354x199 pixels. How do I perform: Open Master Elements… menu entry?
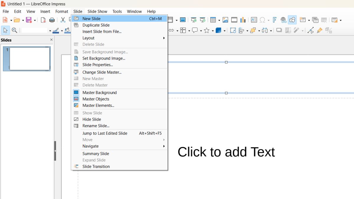tap(119, 106)
